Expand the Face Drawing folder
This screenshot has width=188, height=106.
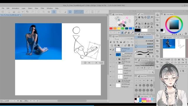[116, 81]
